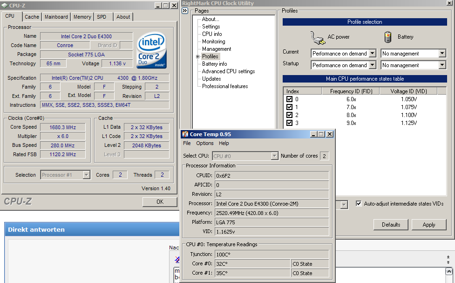Image resolution: width=455 pixels, height=283 pixels.
Task: Uncheck performance state index 0 (6.0x)
Action: [289, 99]
